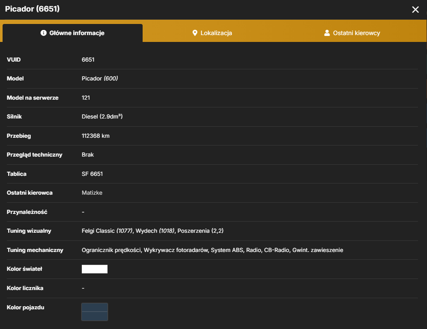Click the mileage value 112368 km
The height and width of the screenshot is (329, 427).
click(x=96, y=136)
